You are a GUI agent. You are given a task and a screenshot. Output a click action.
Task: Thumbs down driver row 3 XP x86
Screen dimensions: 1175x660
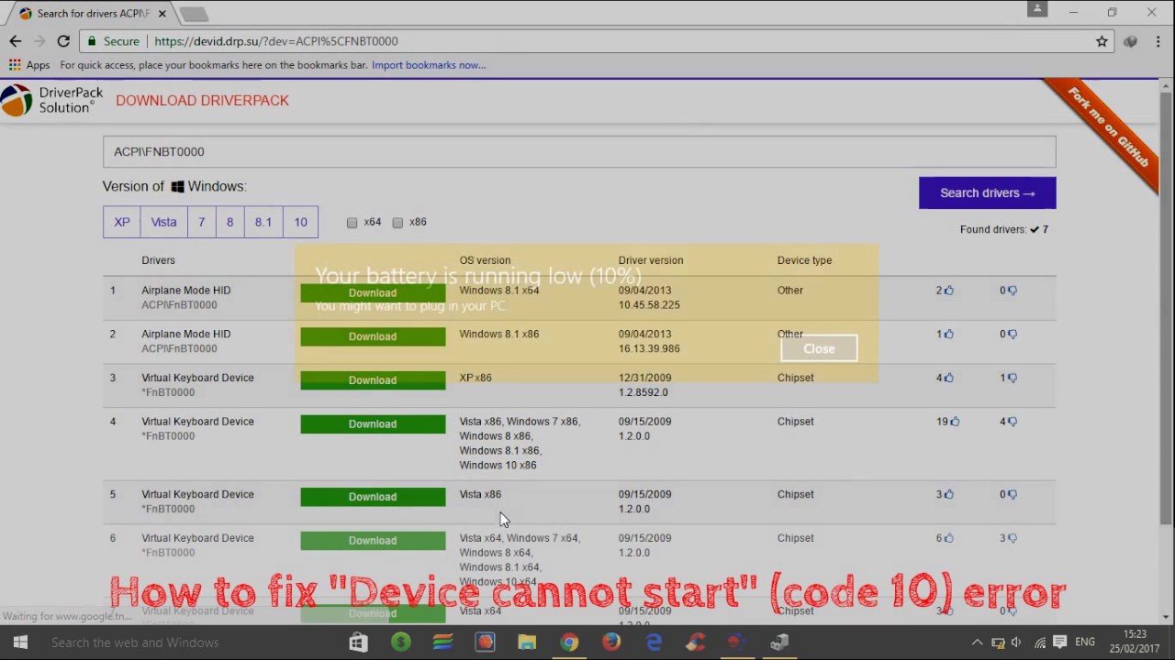pyautogui.click(x=1013, y=378)
